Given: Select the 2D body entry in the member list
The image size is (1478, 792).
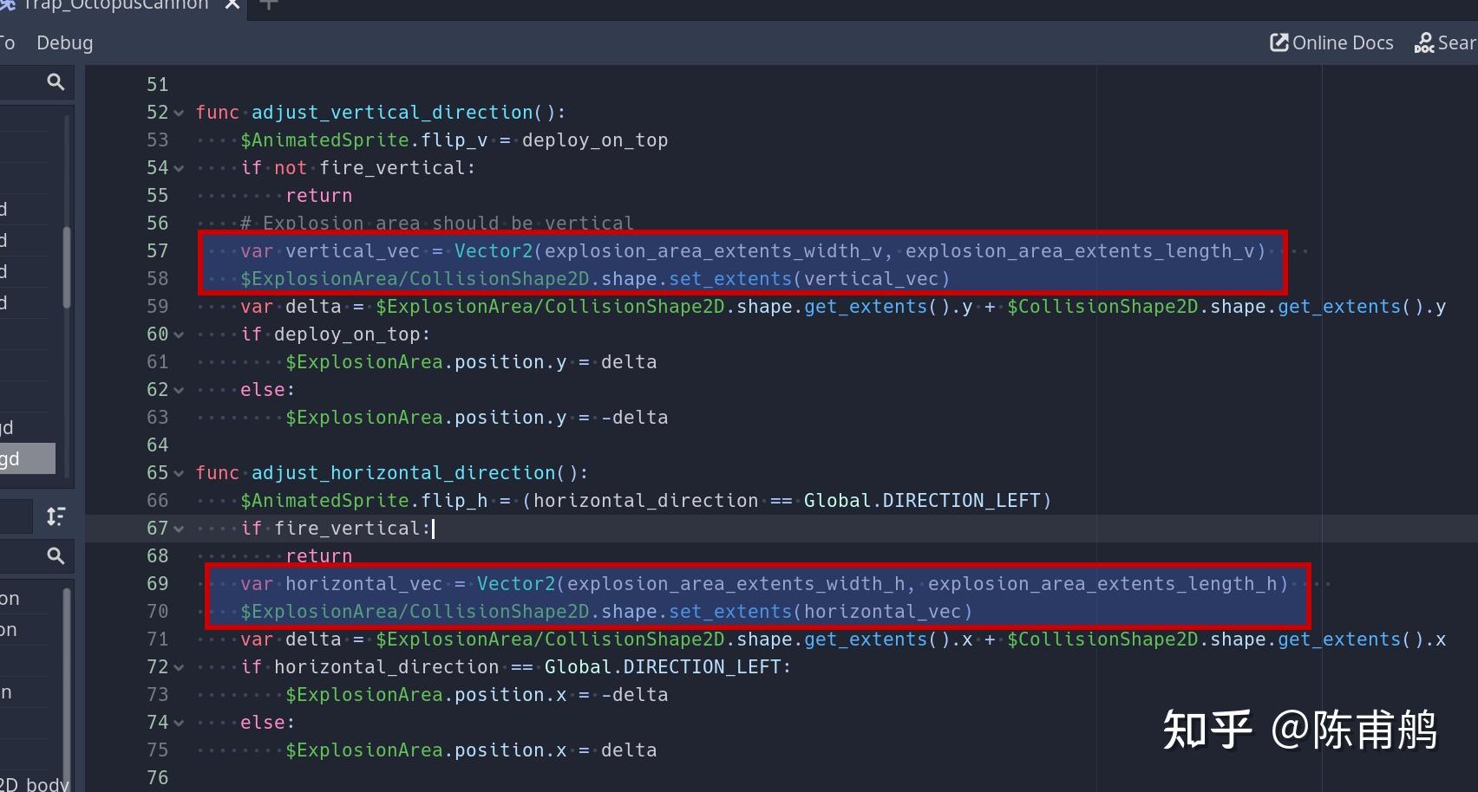Looking at the screenshot, I should pyautogui.click(x=35, y=782).
